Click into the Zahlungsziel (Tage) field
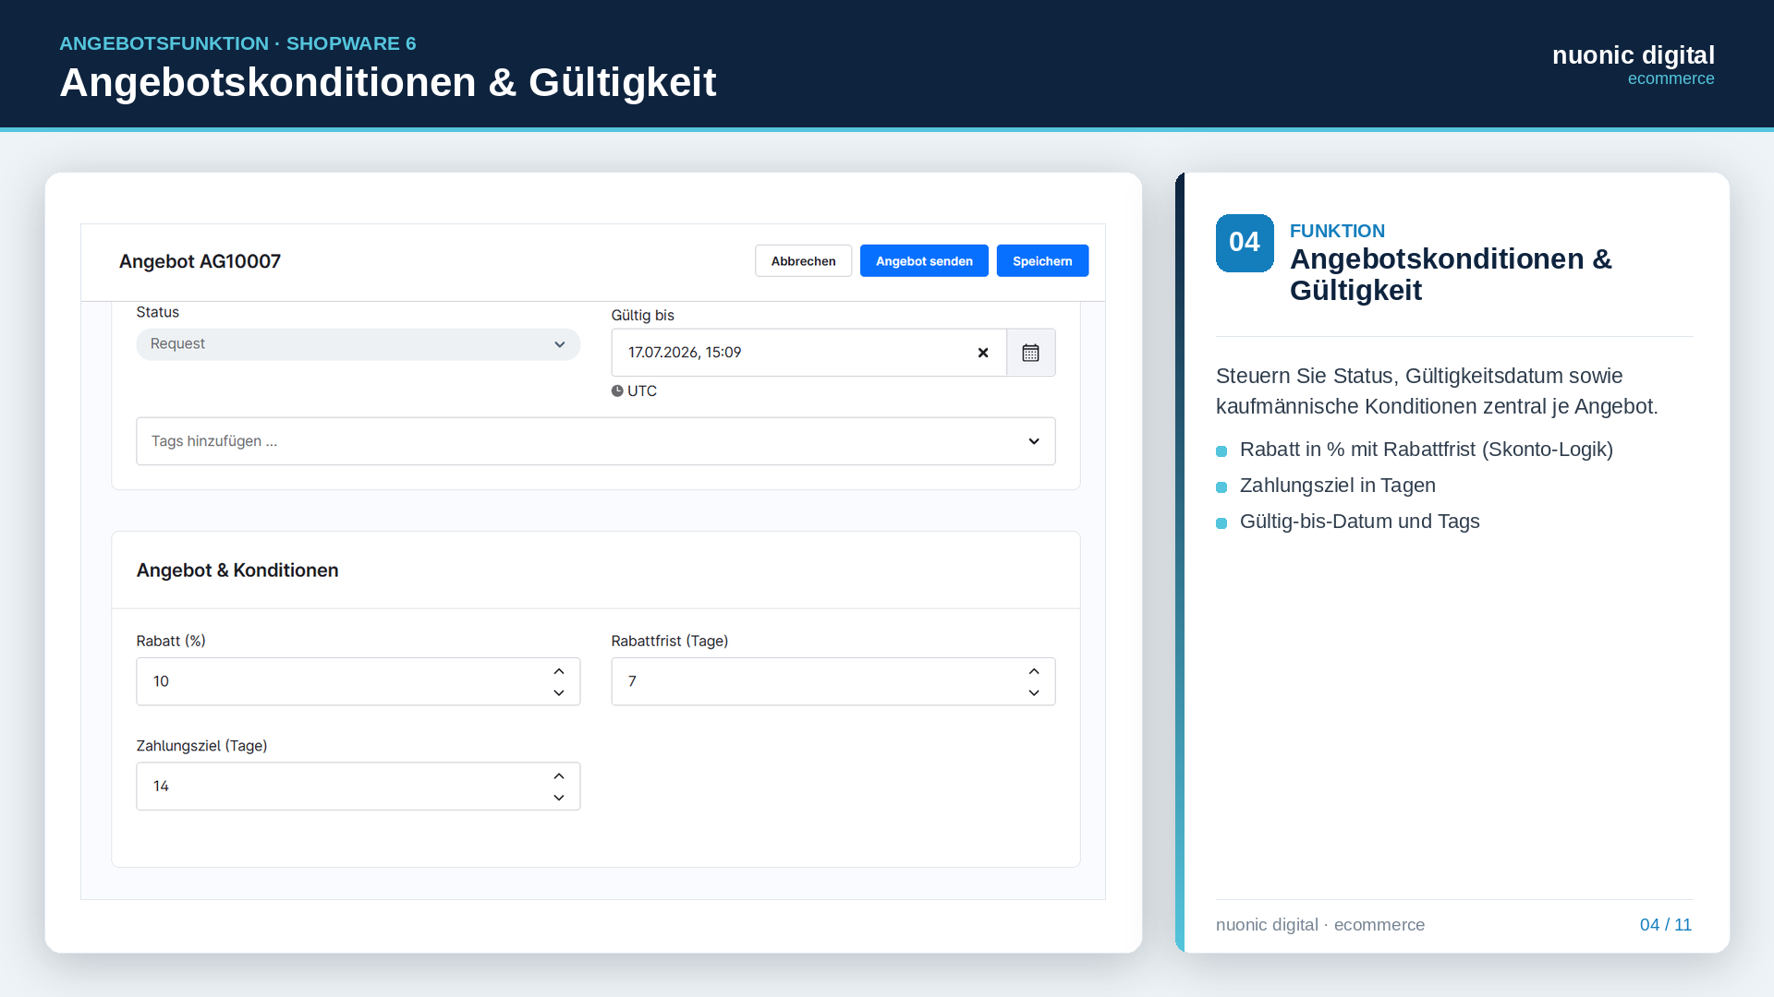 (x=342, y=787)
